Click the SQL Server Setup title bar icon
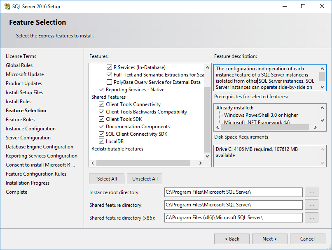 coord(7,6)
